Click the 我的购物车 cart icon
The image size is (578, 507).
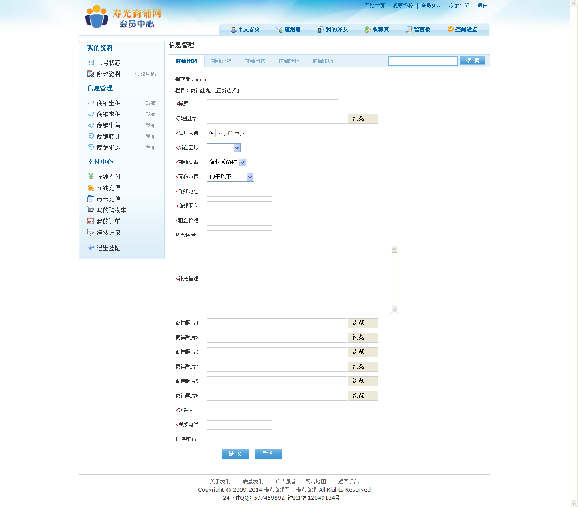point(91,210)
